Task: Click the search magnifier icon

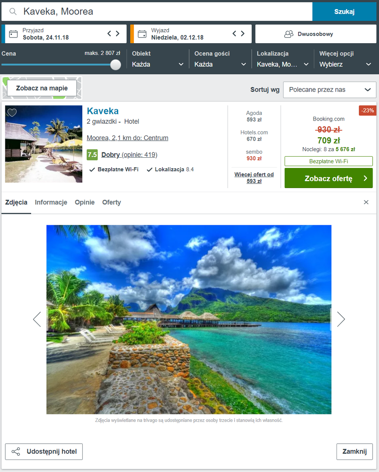Action: point(13,11)
